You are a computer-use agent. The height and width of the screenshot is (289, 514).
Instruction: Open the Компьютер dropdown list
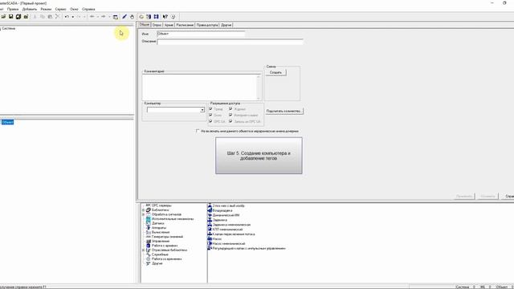[202, 110]
